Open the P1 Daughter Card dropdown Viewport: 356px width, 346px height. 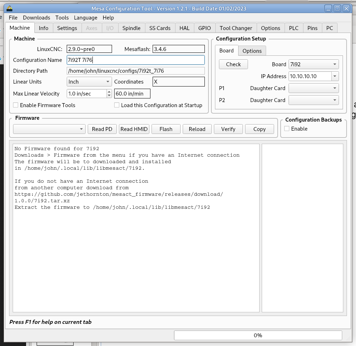coord(314,88)
